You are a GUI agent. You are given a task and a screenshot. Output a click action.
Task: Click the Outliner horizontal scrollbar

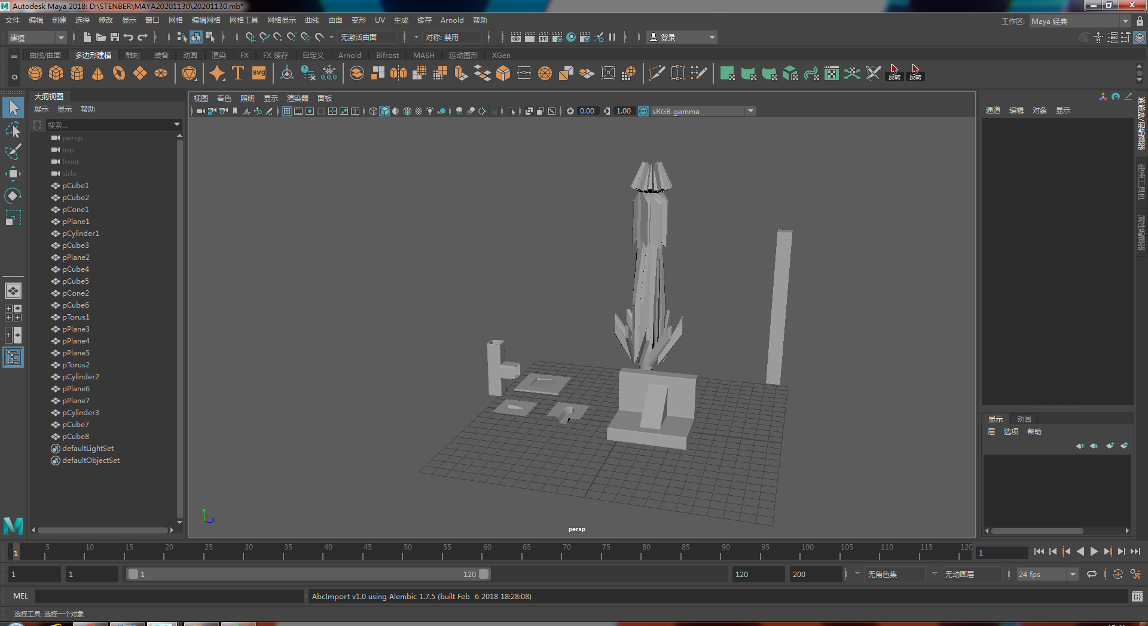(103, 530)
